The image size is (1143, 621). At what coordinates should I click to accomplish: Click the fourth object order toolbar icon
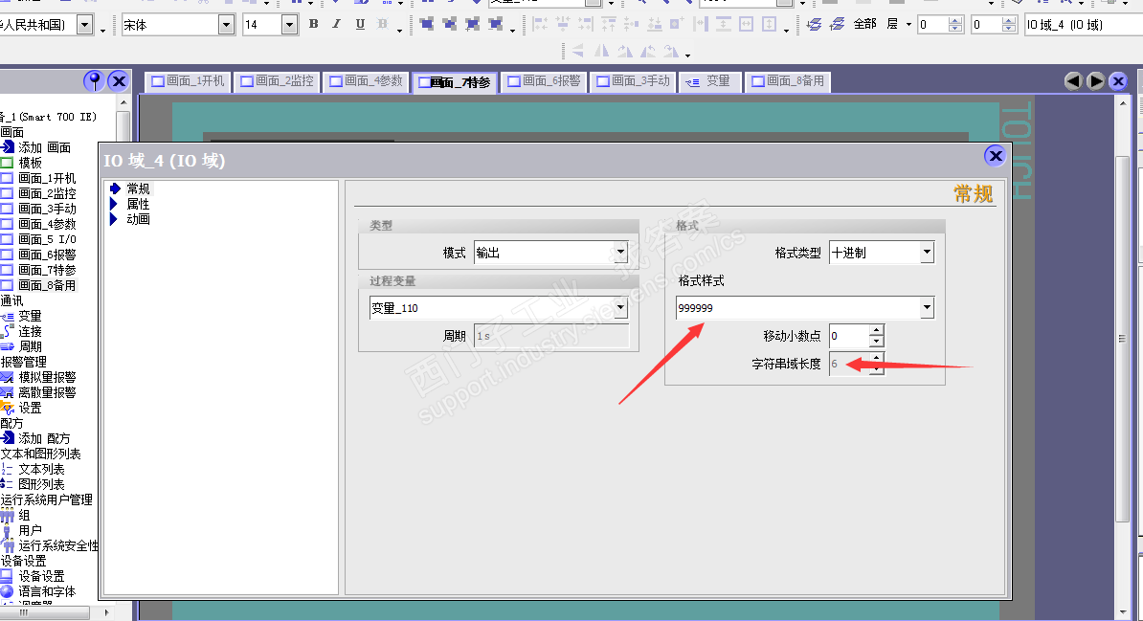[x=496, y=24]
